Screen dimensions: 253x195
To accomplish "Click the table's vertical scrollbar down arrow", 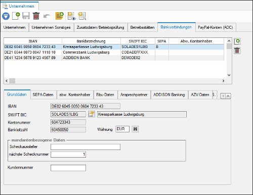I will tap(229, 75).
